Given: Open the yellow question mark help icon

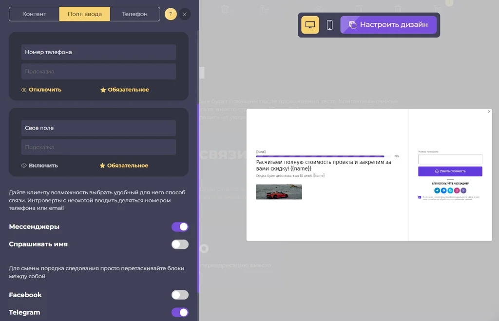Looking at the screenshot, I should tap(171, 14).
